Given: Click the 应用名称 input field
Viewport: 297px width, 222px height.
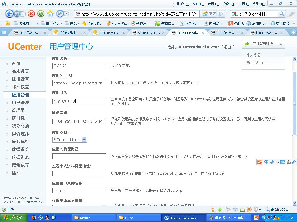Looking at the screenshot, I should click(x=79, y=66).
